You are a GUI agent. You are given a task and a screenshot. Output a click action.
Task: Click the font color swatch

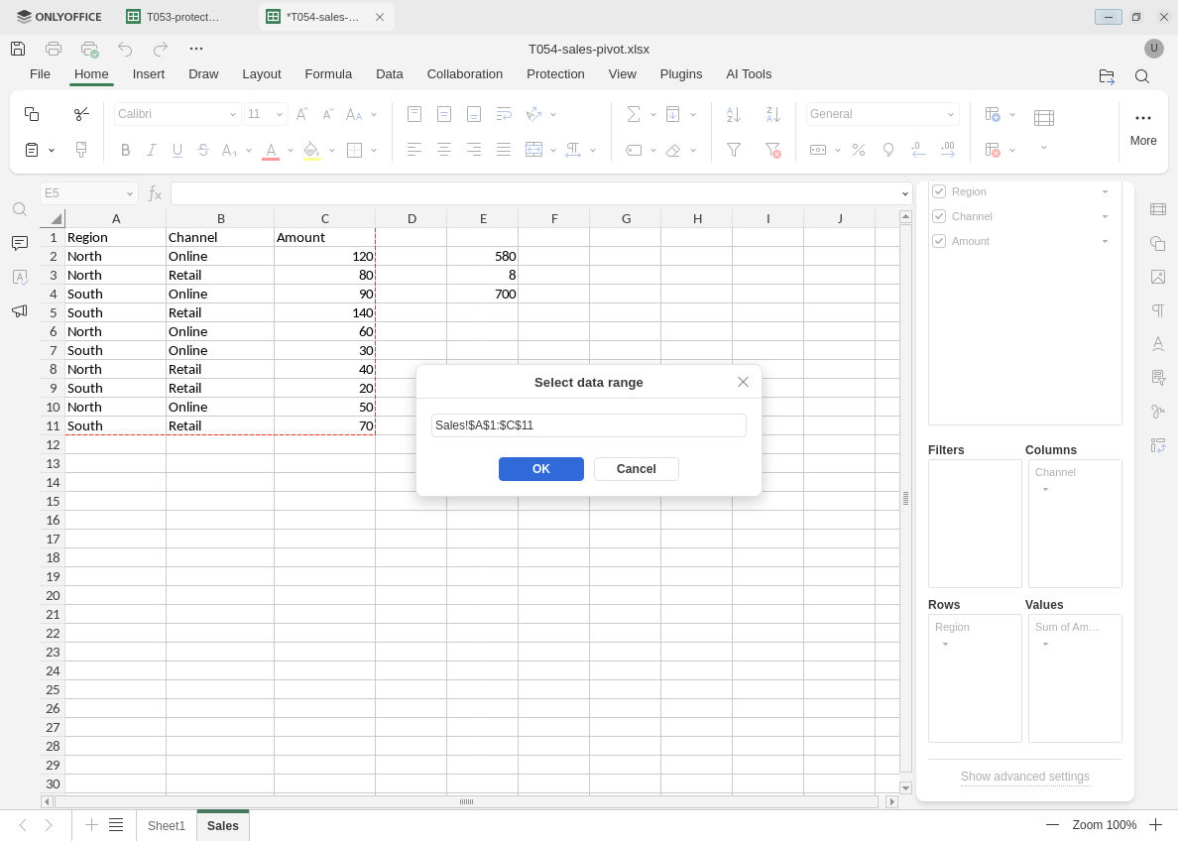pos(271,151)
